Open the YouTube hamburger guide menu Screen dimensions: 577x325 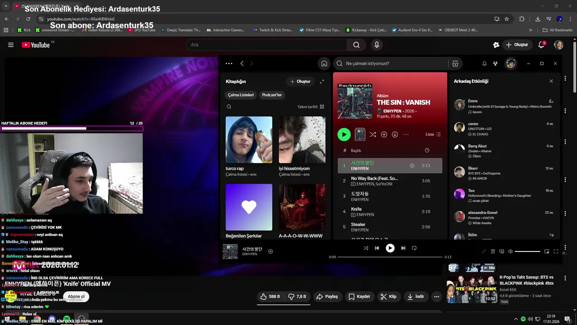tap(11, 45)
